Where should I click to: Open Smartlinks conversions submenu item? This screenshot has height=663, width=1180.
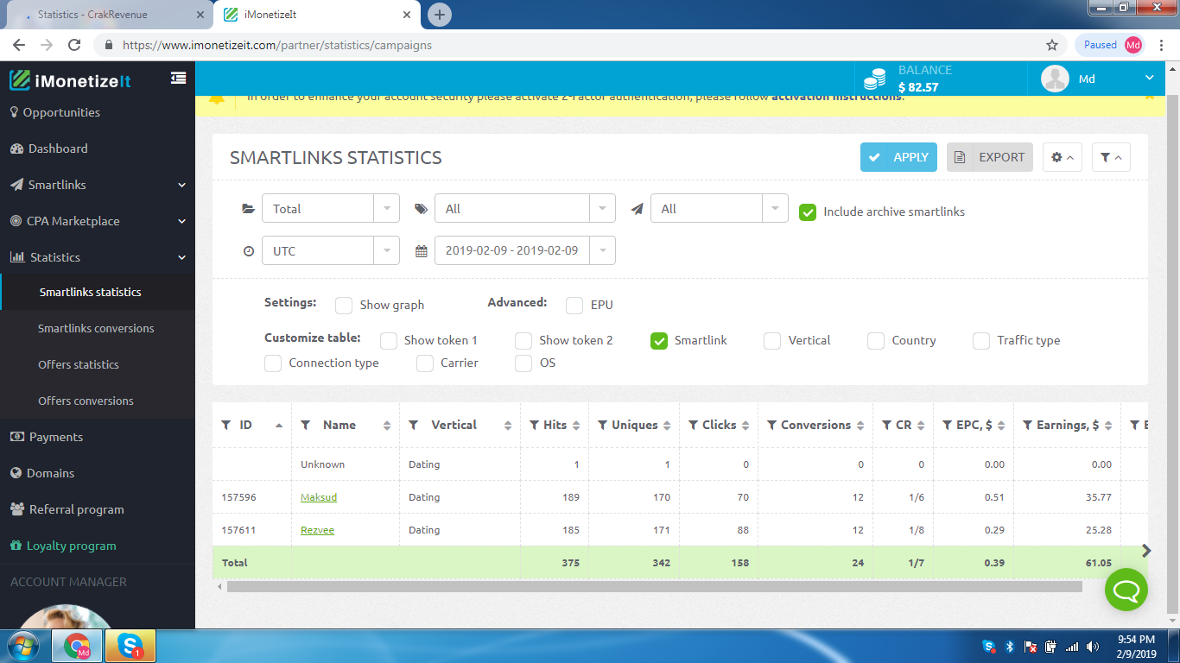[x=98, y=328]
